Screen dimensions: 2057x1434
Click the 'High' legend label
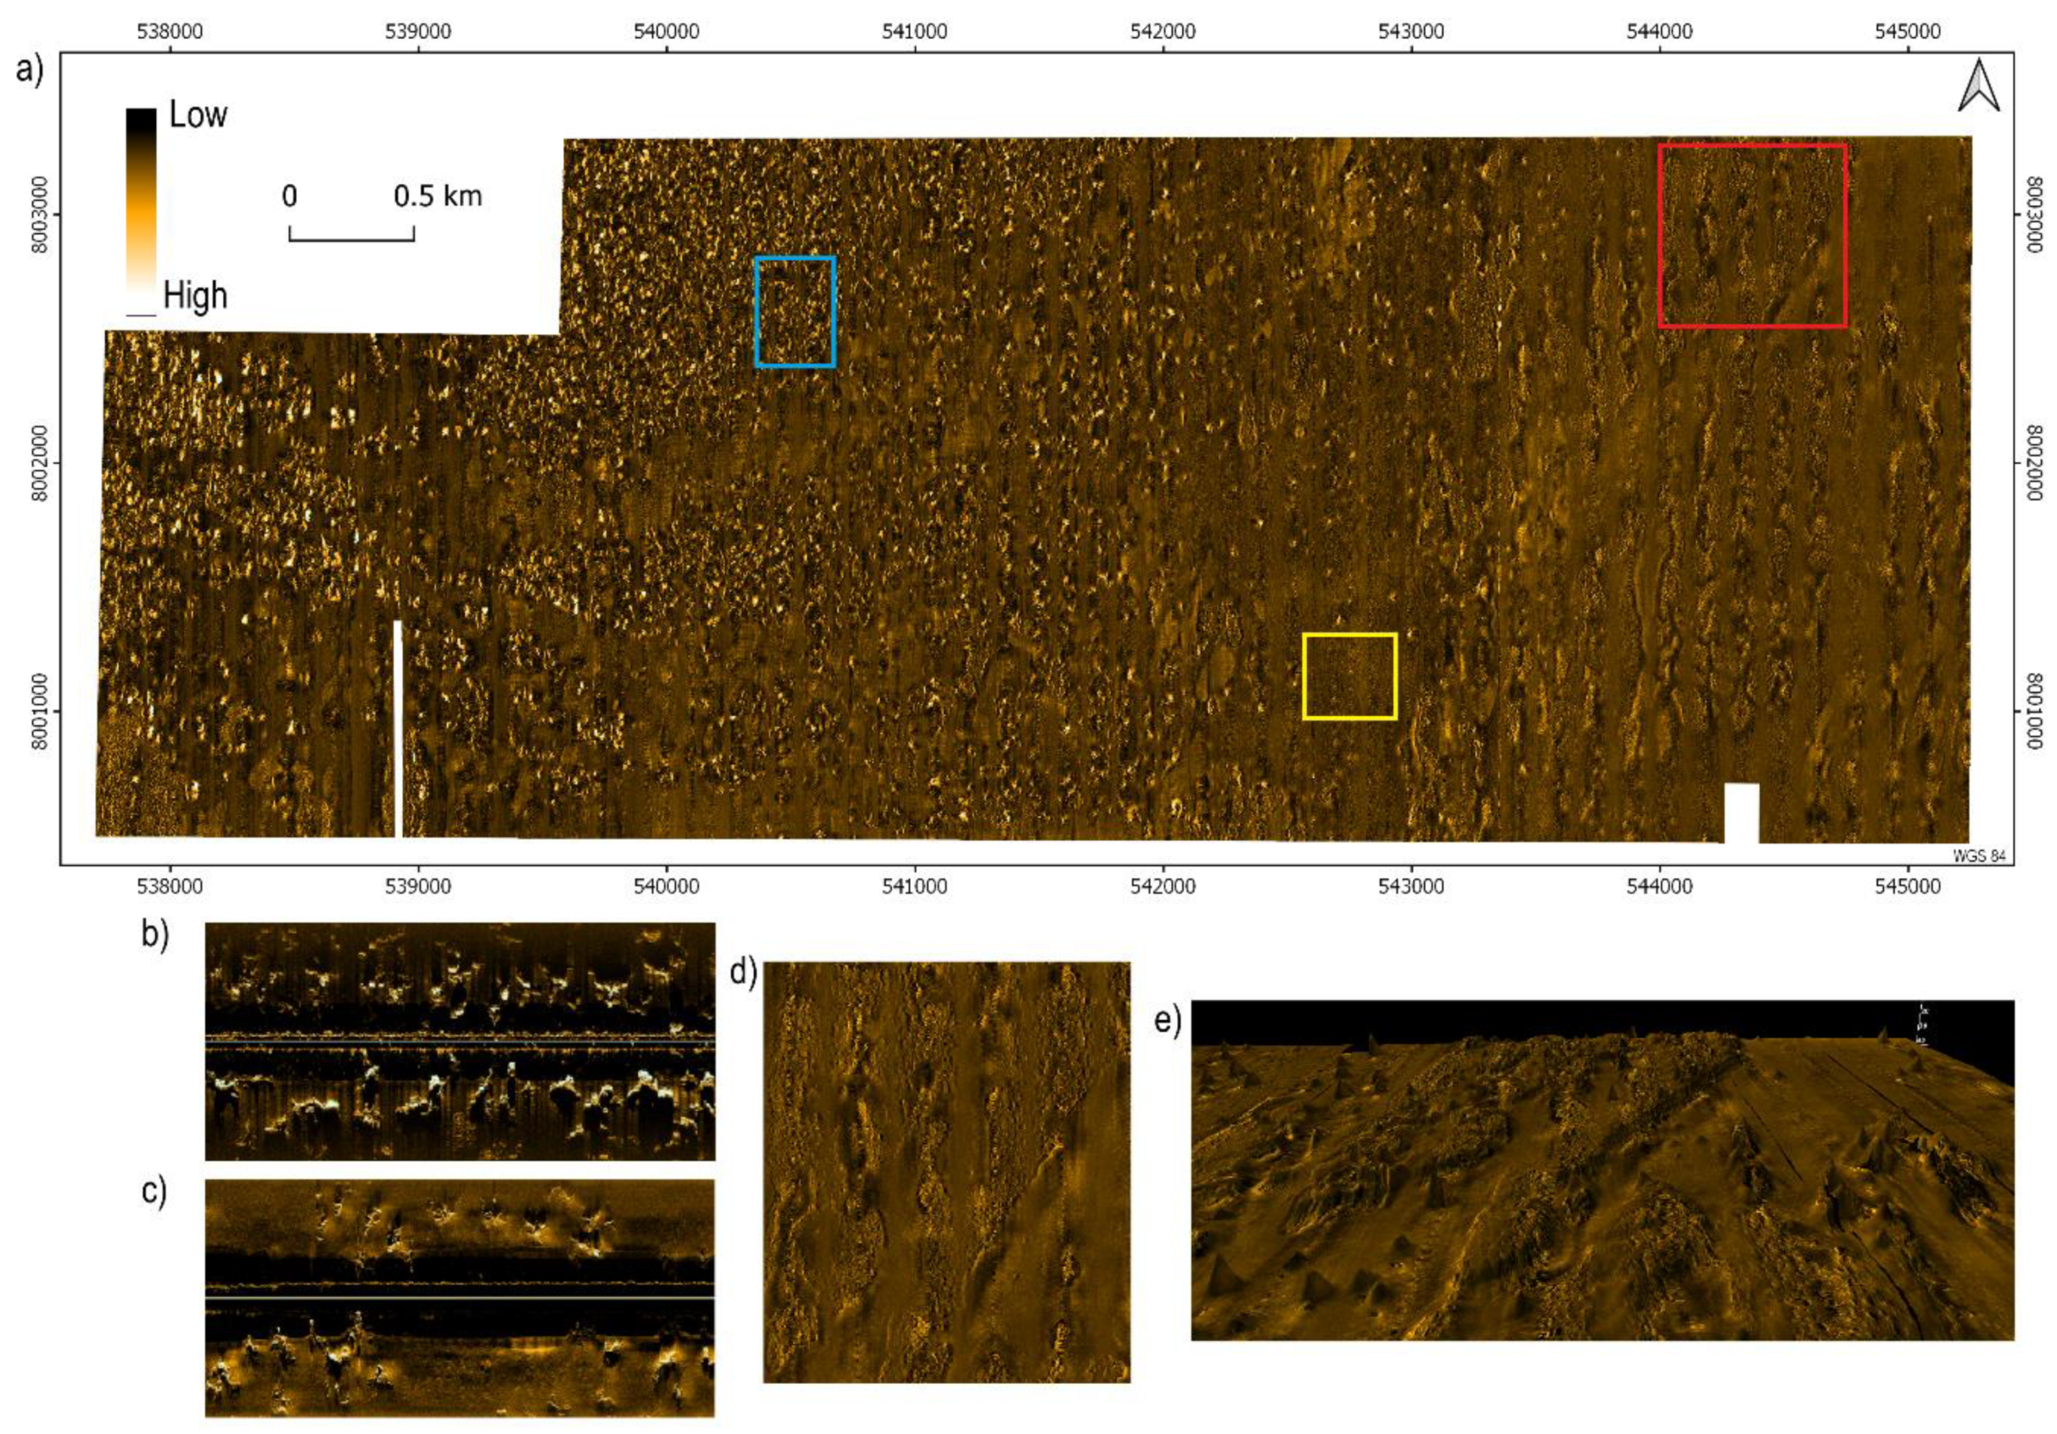click(x=195, y=296)
